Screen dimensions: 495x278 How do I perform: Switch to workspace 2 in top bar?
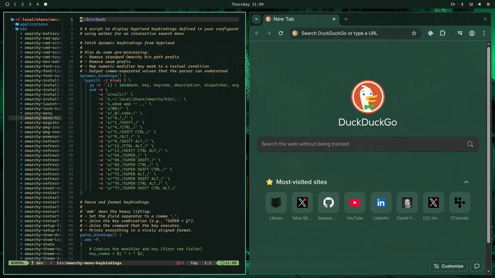(x=23, y=4)
